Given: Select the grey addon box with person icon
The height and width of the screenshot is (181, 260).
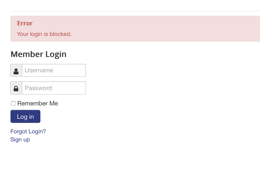Looking at the screenshot, I should click(x=16, y=70).
